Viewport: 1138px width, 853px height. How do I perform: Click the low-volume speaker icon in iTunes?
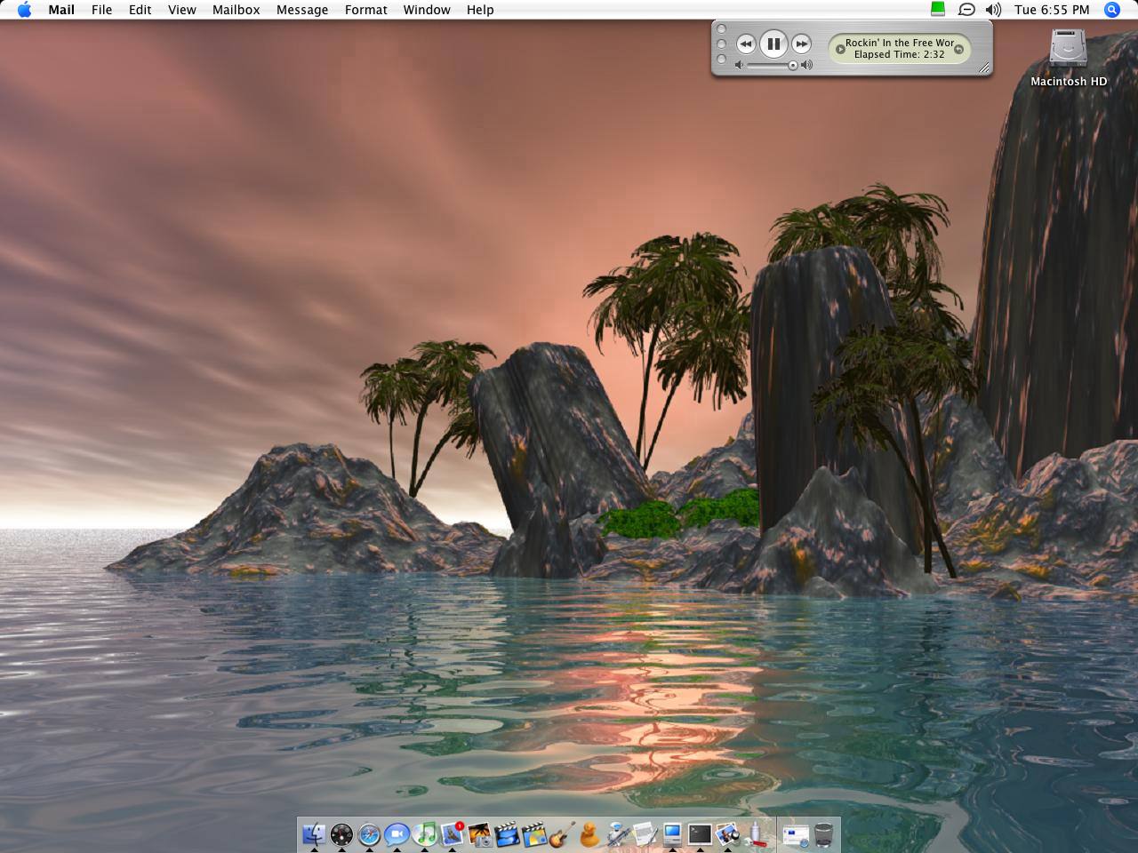click(739, 65)
